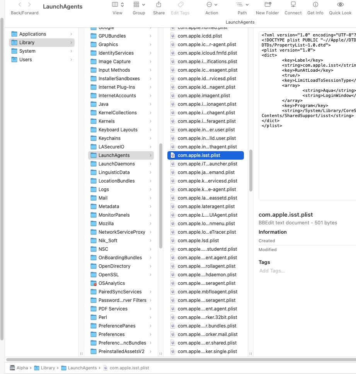Click the Alpha disk in path bar

click(x=19, y=368)
